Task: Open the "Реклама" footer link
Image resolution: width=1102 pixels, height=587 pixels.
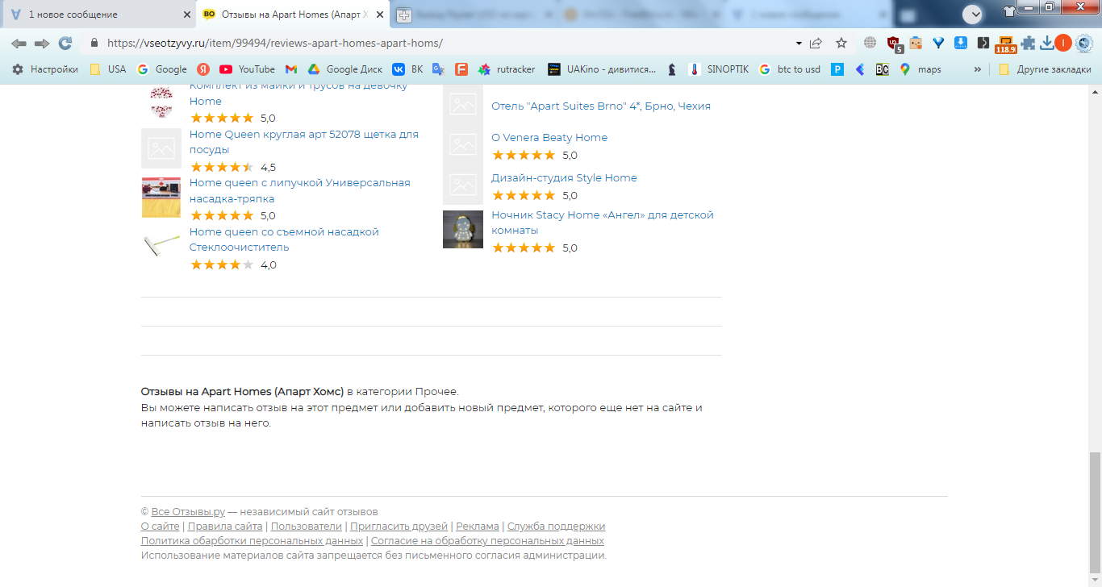Action: 478,526
